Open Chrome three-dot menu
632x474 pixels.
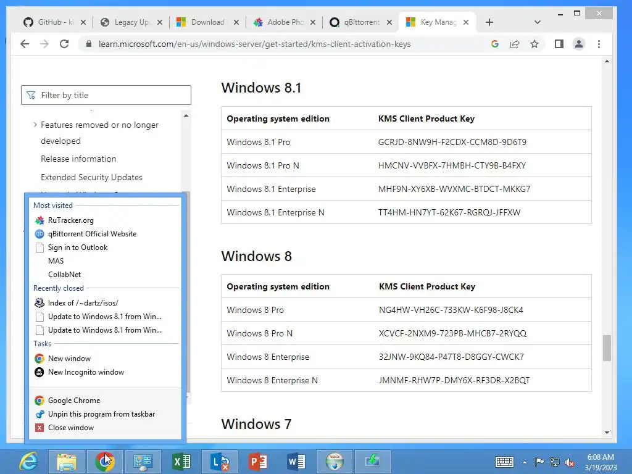599,44
